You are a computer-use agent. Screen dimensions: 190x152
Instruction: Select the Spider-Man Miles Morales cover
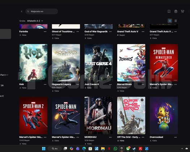[66, 115]
